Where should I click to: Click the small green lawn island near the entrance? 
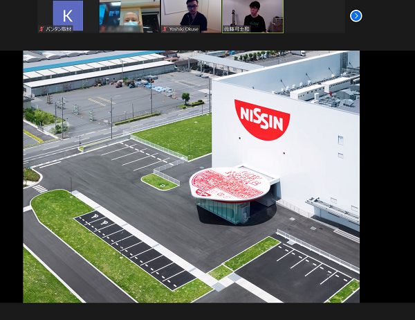[x=159, y=181]
